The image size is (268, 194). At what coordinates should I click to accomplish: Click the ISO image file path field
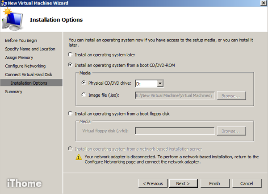pos(175,95)
